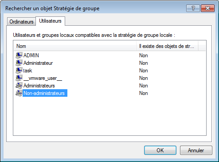Click the Annuler button

click(x=196, y=150)
